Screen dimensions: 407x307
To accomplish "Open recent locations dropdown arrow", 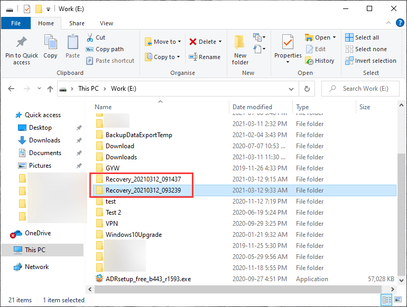I will pyautogui.click(x=39, y=89).
